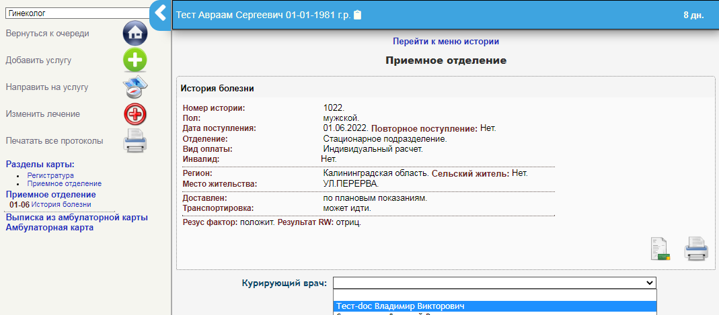Click the compass icon for Направить на услугу
Image resolution: width=719 pixels, height=315 pixels.
pos(135,87)
